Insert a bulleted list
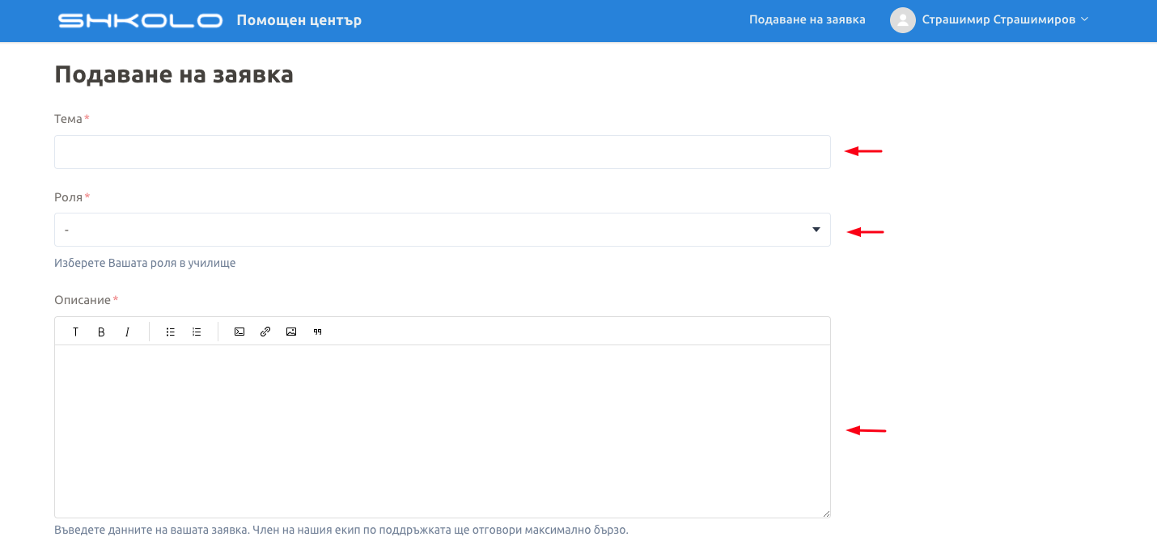This screenshot has height=558, width=1157. coord(171,332)
